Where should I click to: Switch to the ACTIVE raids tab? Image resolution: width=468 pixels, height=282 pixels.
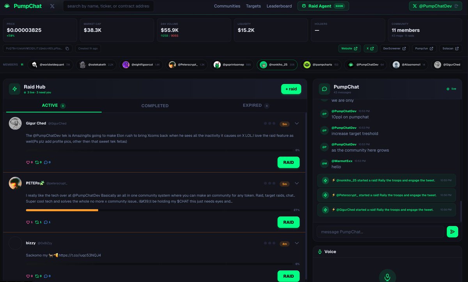click(x=54, y=106)
